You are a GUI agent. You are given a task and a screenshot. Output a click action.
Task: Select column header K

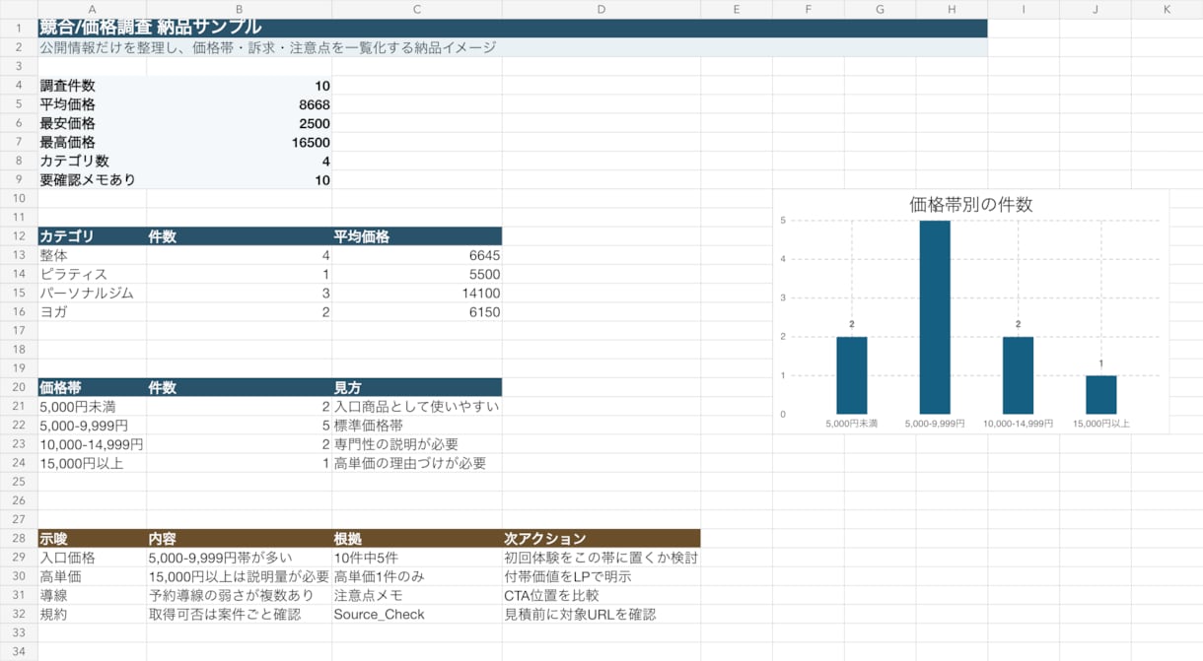click(1167, 9)
